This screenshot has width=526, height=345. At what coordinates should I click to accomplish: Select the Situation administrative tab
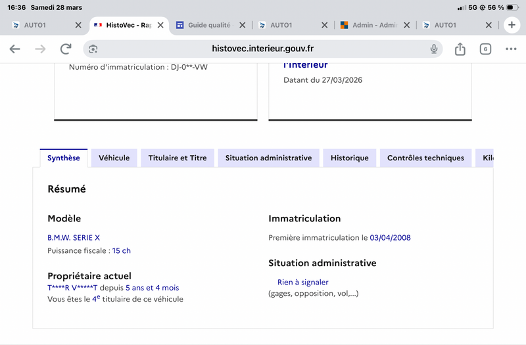268,158
